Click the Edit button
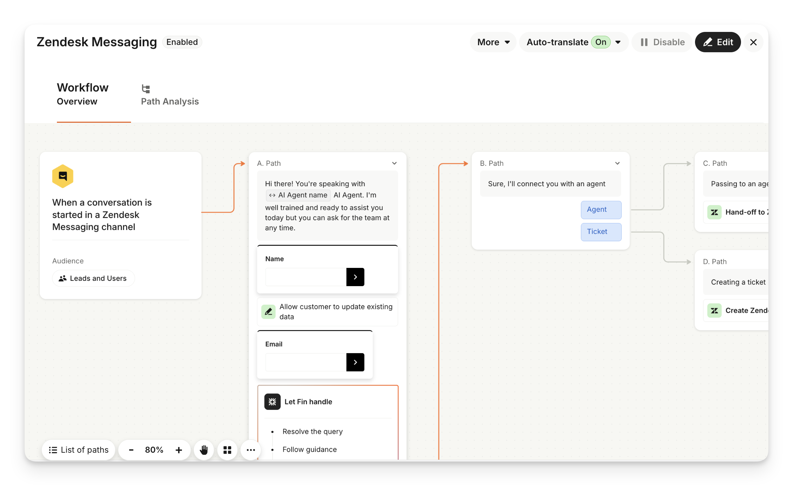 pos(718,42)
